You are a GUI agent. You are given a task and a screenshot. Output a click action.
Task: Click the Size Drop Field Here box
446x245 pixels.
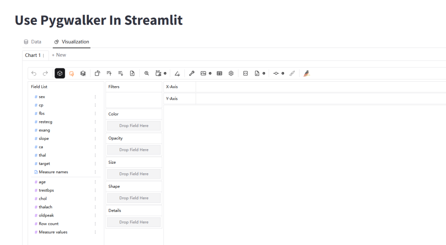[x=134, y=174]
